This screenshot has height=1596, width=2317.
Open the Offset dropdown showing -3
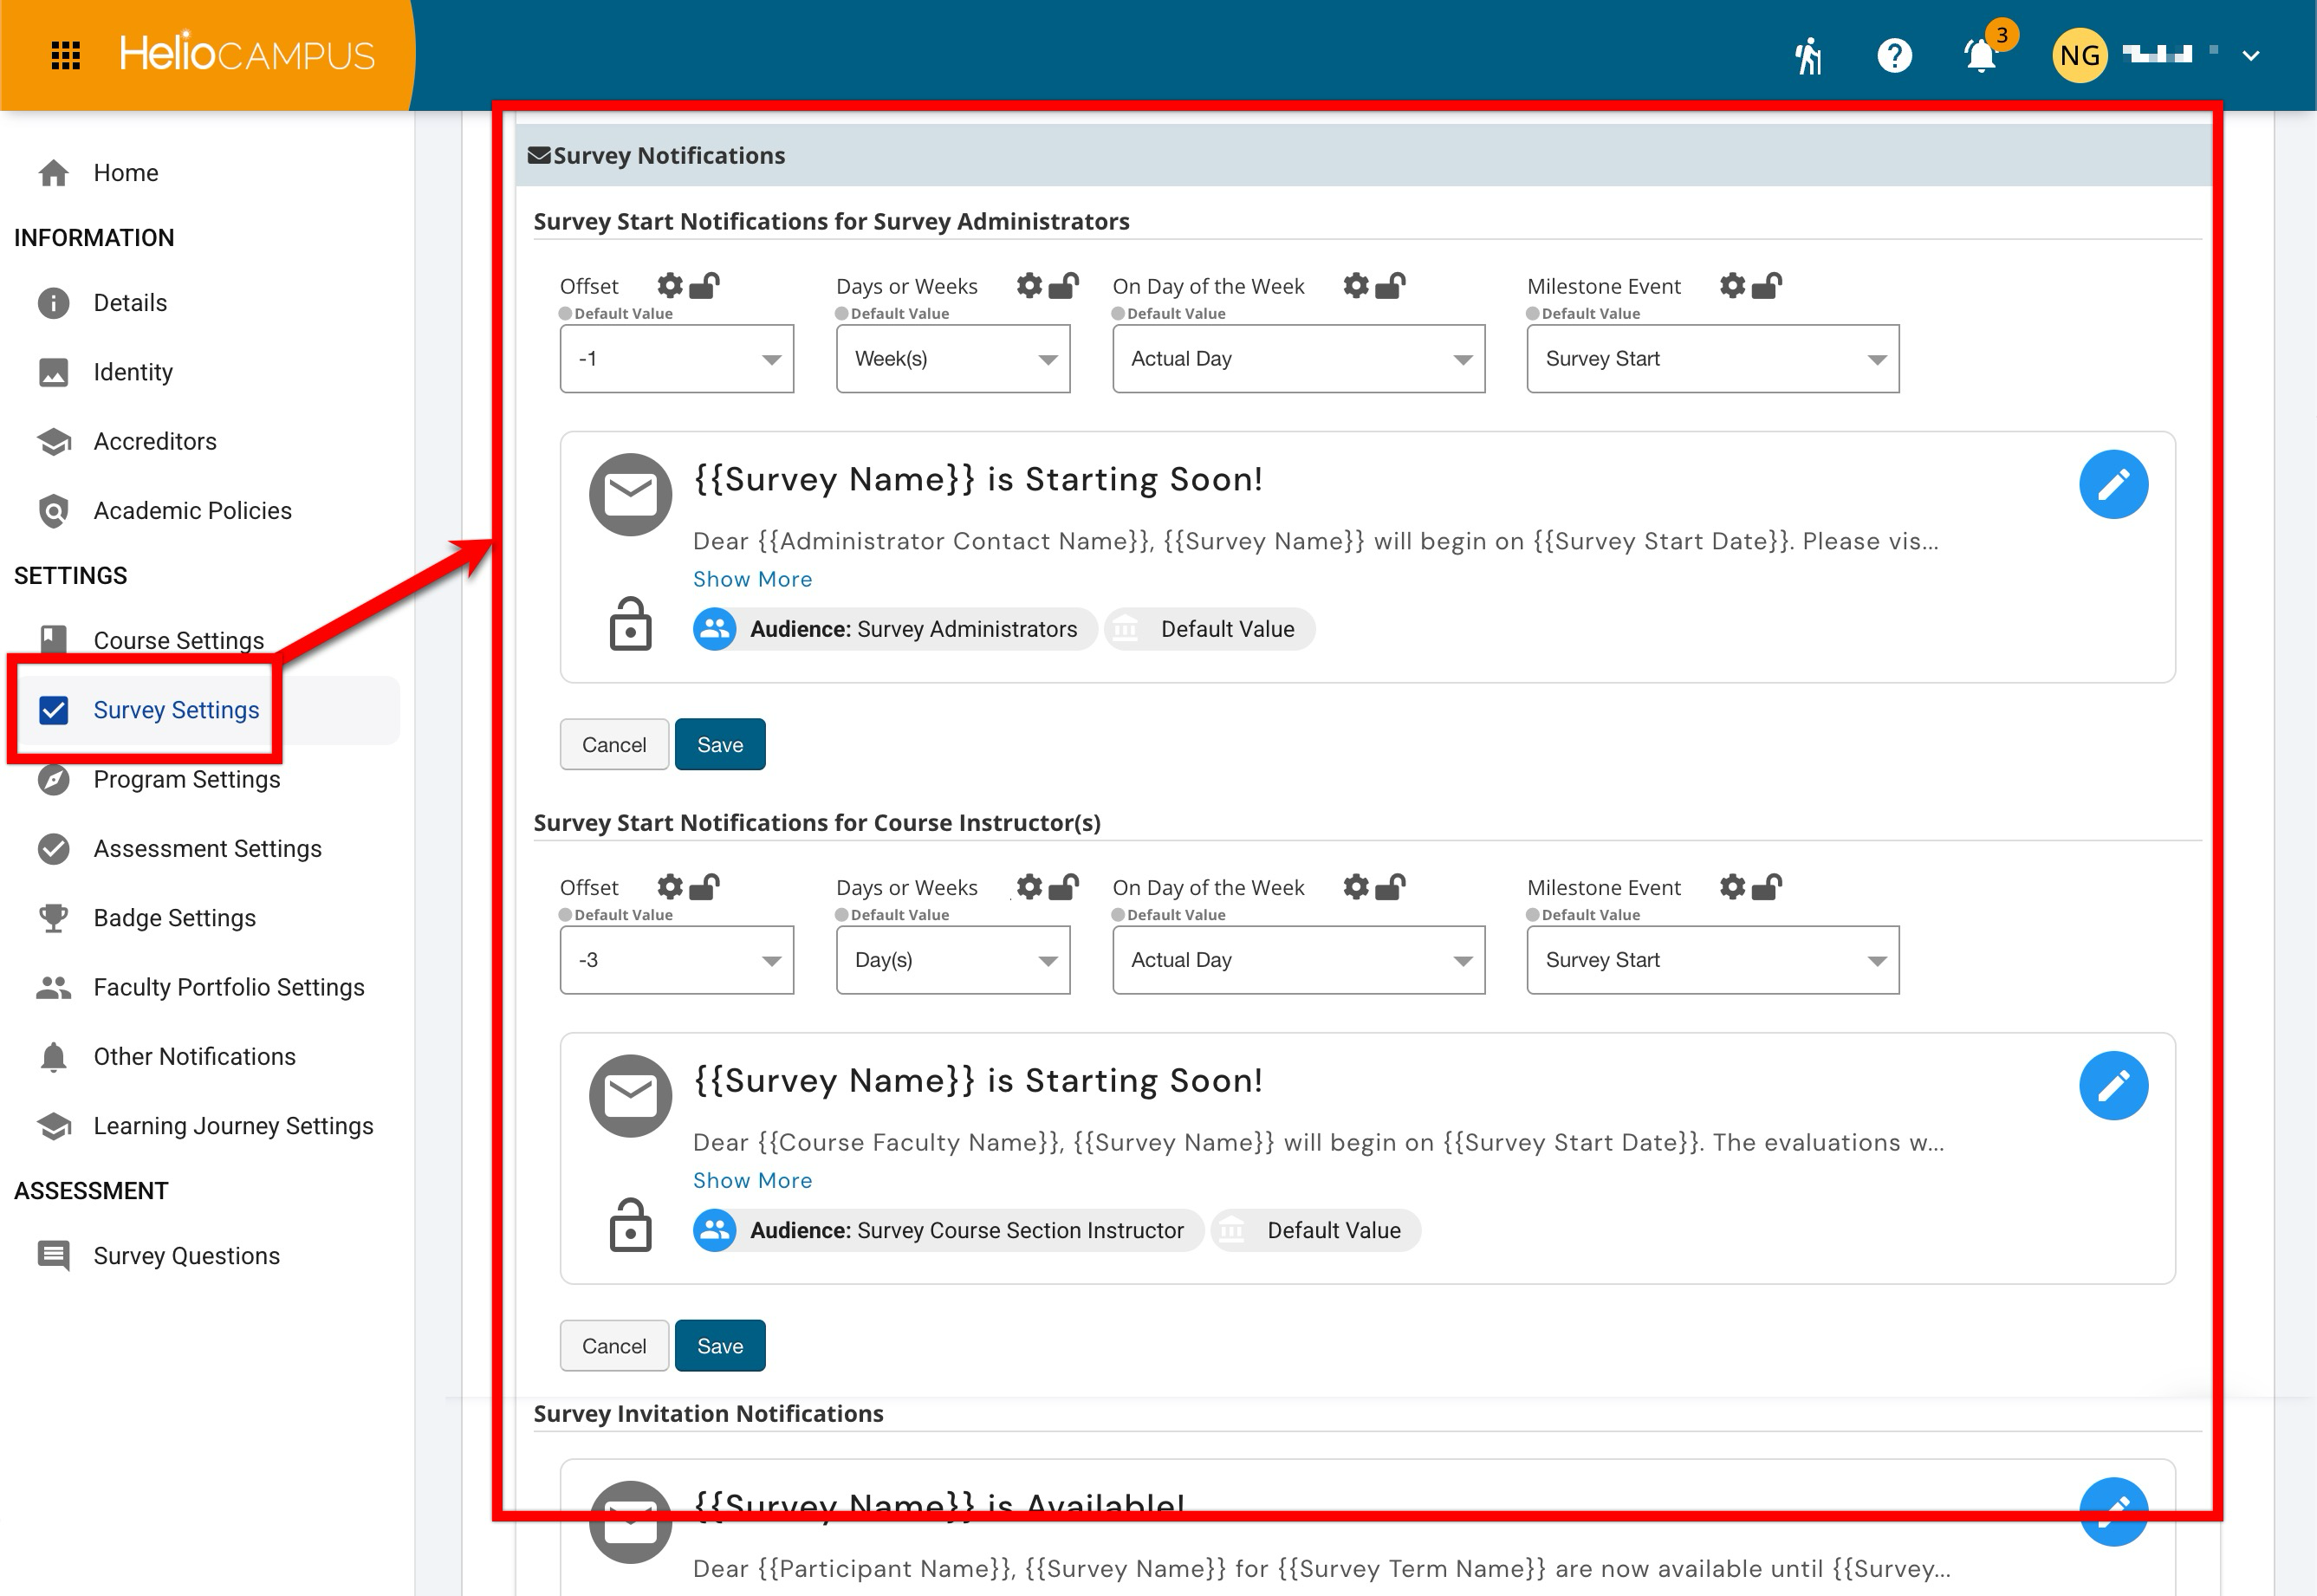coord(677,960)
